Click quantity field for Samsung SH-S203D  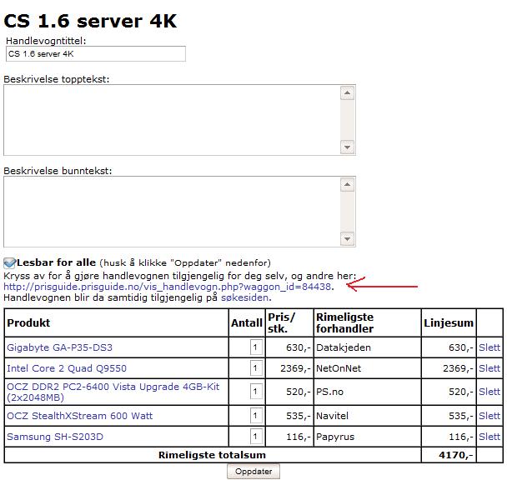click(x=256, y=437)
